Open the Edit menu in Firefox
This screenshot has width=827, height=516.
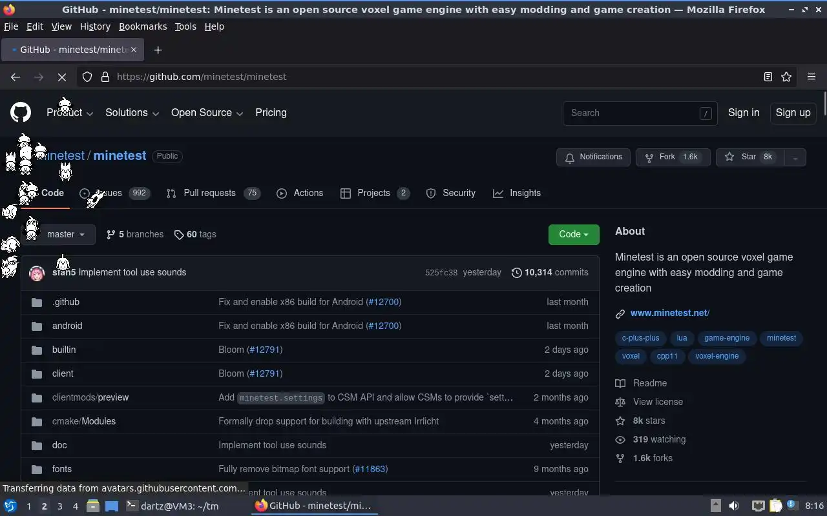[35, 26]
